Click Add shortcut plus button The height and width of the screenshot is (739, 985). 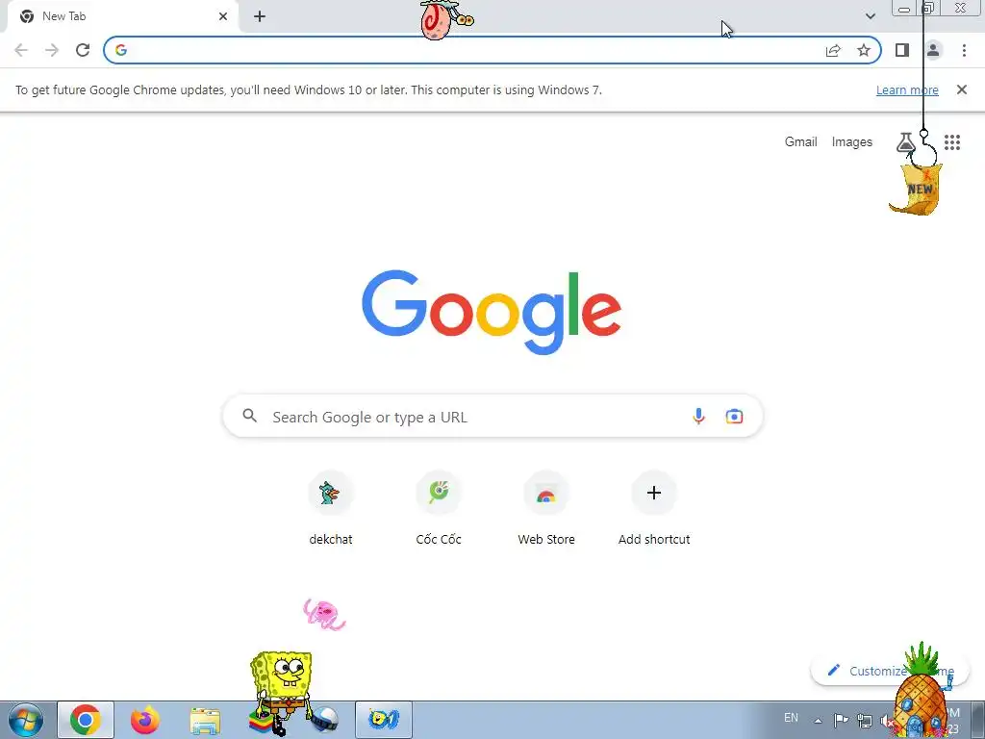[x=654, y=493]
